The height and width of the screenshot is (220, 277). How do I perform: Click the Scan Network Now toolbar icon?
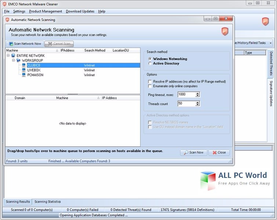(x=11, y=44)
